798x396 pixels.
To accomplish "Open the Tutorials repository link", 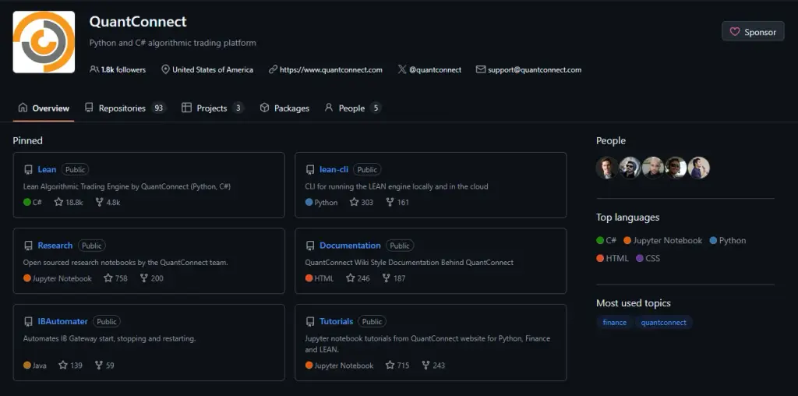I will click(337, 321).
